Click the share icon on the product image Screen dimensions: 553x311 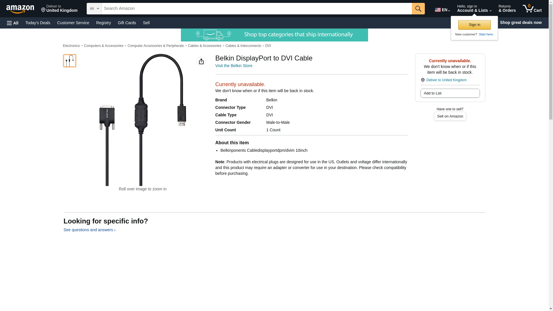click(x=201, y=61)
